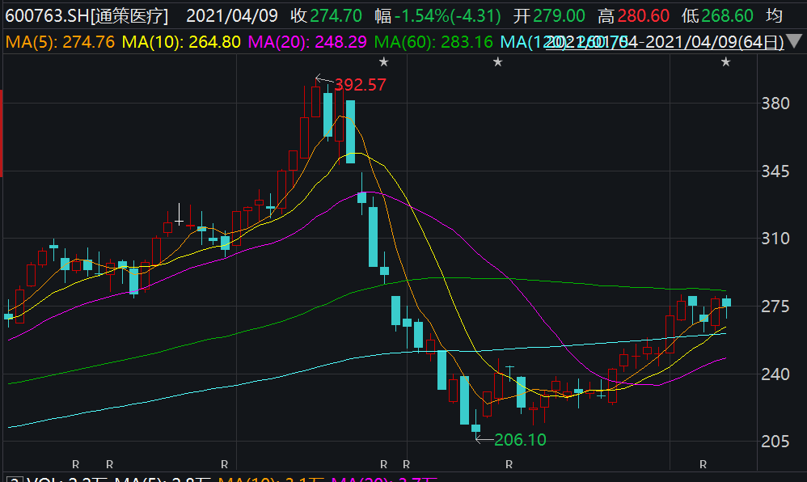The height and width of the screenshot is (482, 807).
Task: Click the rightmost star marker near price axis
Action: (x=725, y=62)
